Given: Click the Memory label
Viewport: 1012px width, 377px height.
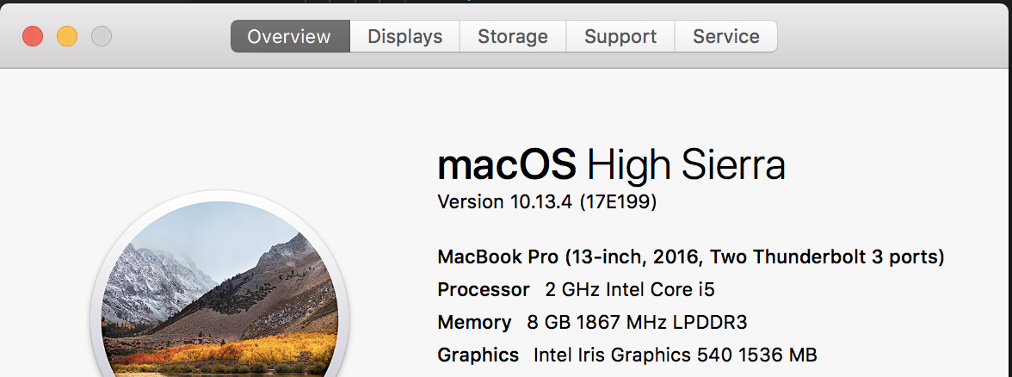Looking at the screenshot, I should (x=474, y=322).
